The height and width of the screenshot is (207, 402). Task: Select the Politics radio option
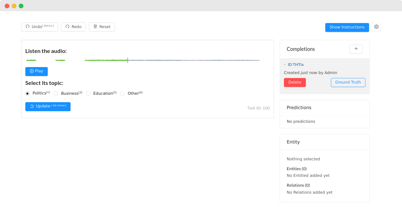coord(27,94)
